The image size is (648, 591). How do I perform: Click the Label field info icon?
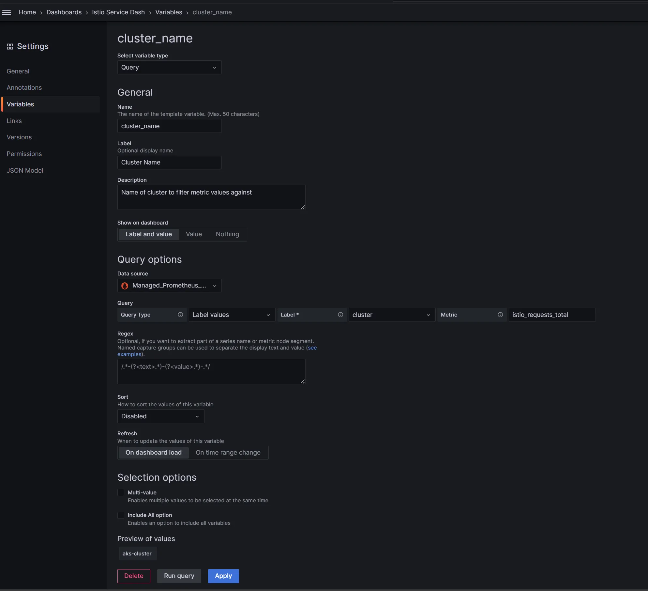340,315
